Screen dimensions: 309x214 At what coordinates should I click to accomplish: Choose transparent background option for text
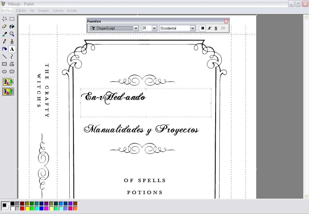click(8, 92)
